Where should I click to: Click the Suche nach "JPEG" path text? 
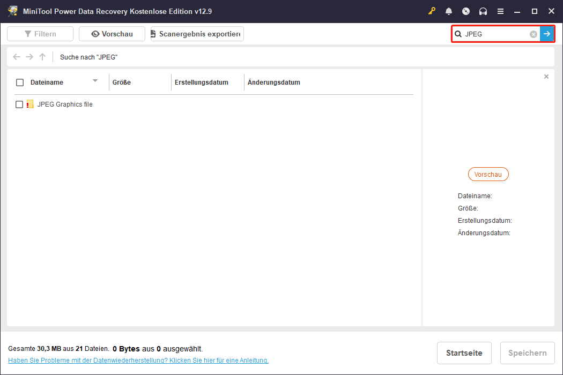pos(88,57)
